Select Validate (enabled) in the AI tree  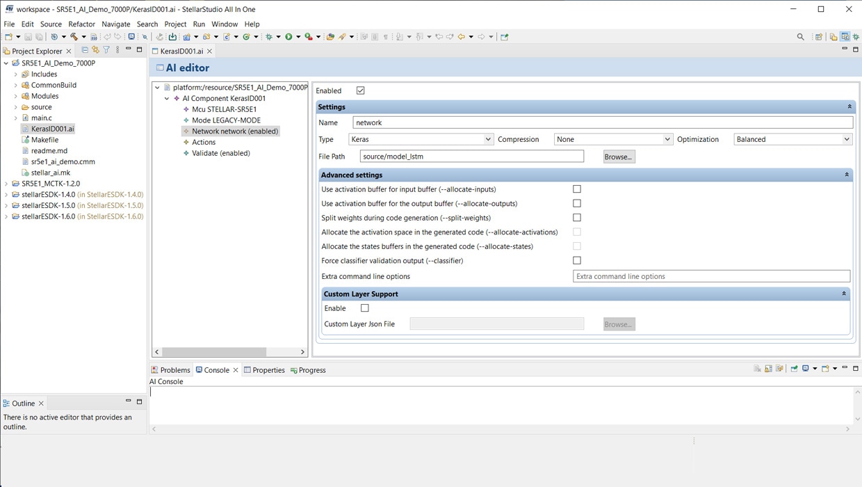(x=220, y=153)
